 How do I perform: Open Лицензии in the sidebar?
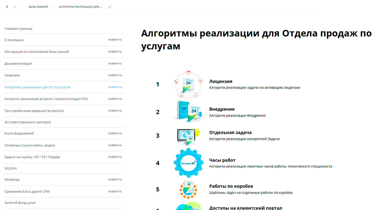click(12, 75)
